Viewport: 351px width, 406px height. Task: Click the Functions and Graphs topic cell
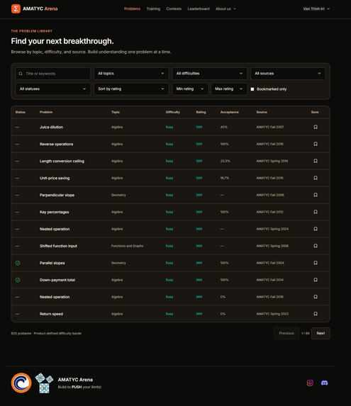(x=127, y=246)
